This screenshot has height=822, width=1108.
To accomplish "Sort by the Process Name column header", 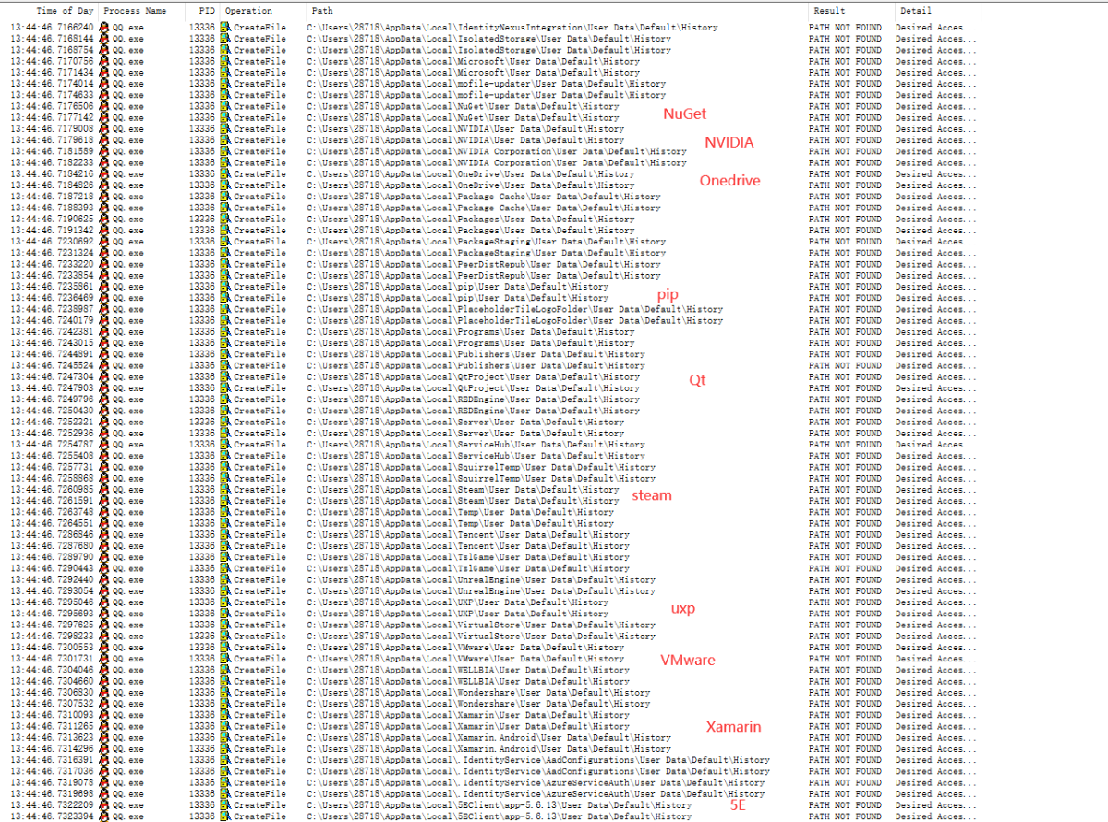I will [x=136, y=11].
